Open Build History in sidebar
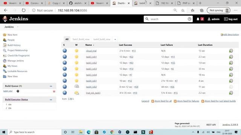 tap(14, 45)
